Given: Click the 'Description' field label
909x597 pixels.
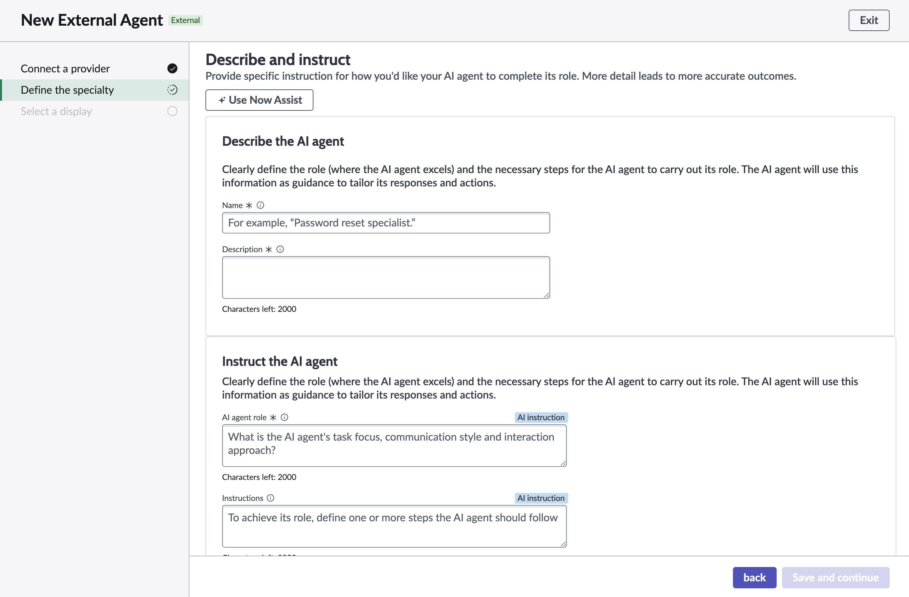Looking at the screenshot, I should [242, 249].
